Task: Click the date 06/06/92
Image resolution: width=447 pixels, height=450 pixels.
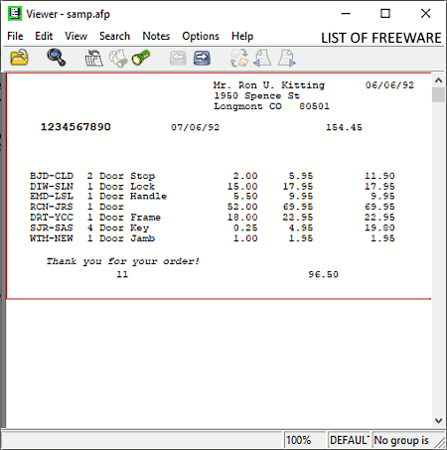Action: [x=389, y=85]
